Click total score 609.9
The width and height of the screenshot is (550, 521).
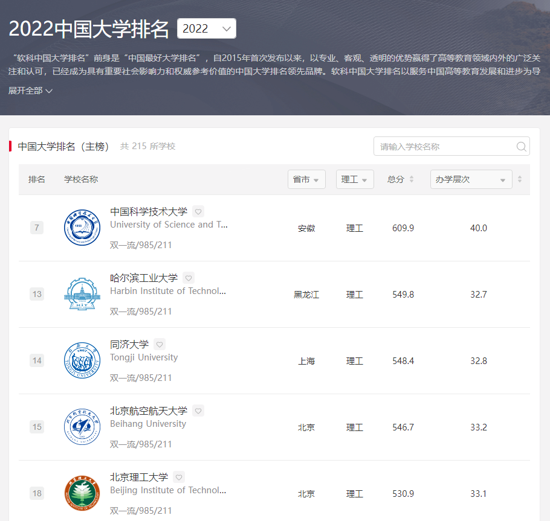pyautogui.click(x=403, y=228)
